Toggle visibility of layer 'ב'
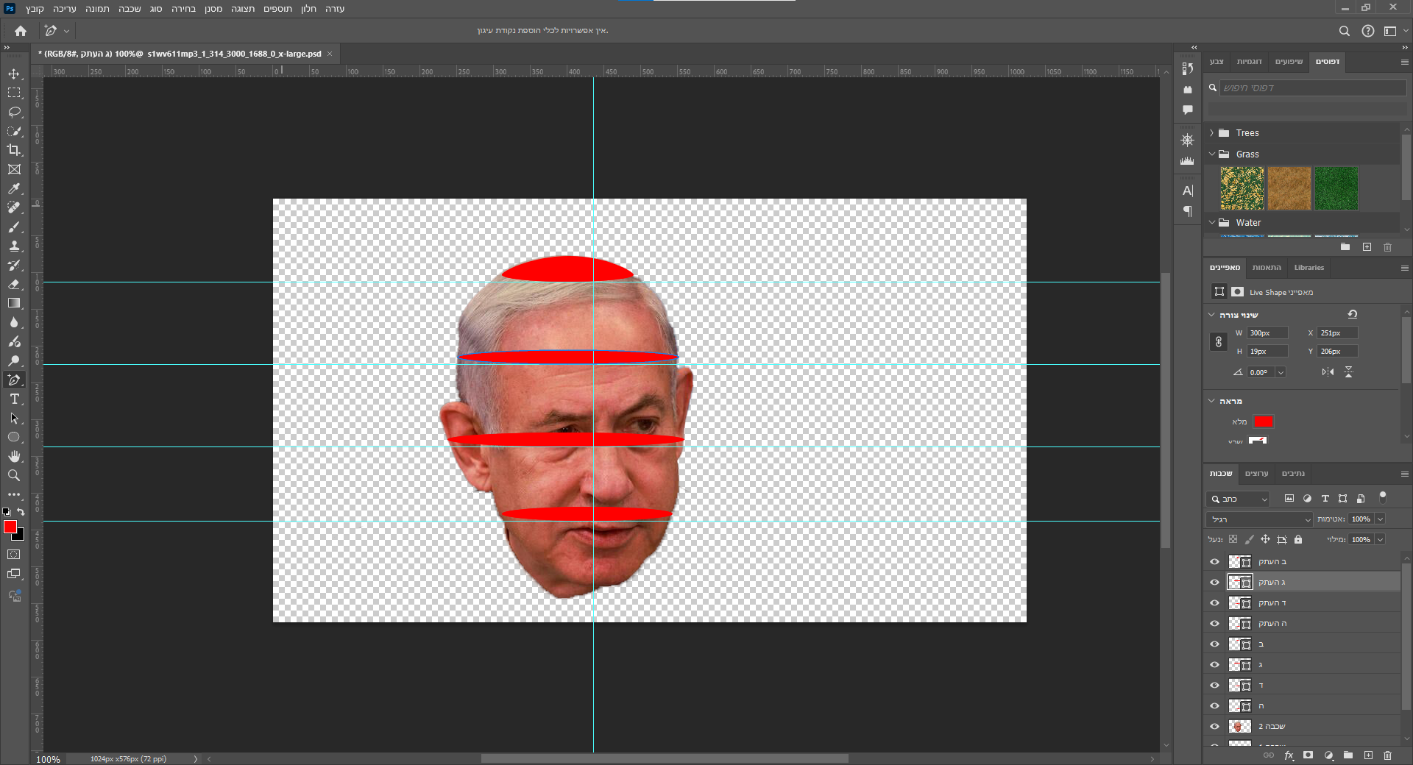Viewport: 1413px width, 765px height. pyautogui.click(x=1214, y=644)
